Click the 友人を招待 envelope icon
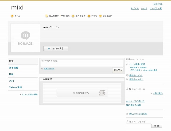The height and width of the screenshot is (131, 171). coord(73,16)
